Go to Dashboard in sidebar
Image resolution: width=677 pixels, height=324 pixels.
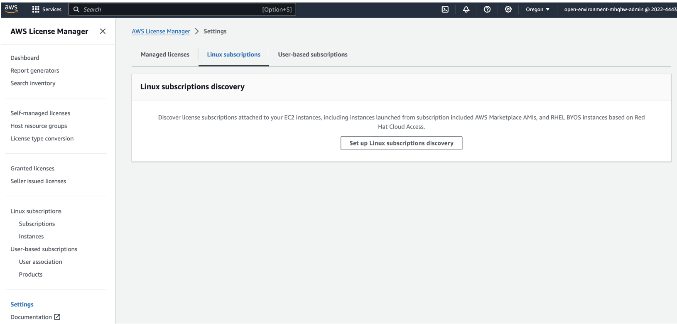[x=25, y=58]
